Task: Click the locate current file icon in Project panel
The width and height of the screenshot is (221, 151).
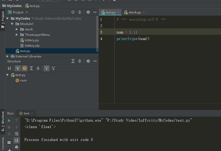Action: coord(73,12)
